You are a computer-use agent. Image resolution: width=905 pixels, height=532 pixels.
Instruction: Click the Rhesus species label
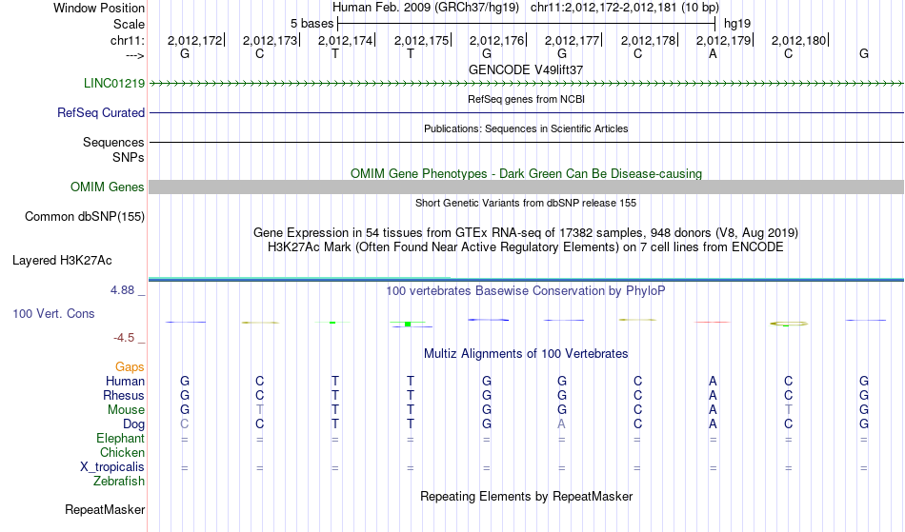coord(124,395)
